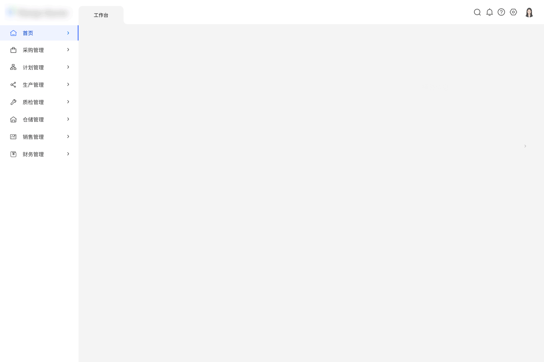
Task: Click the user avatar picture
Action: pyautogui.click(x=529, y=12)
